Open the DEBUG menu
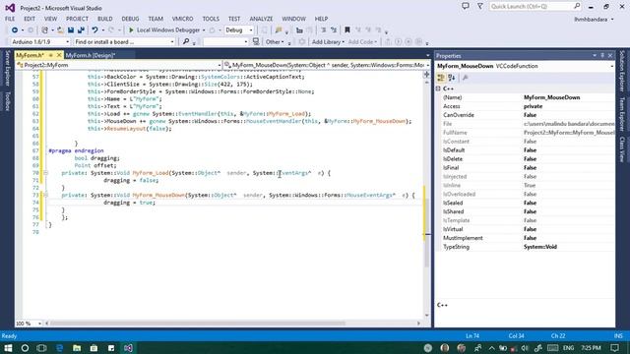 [x=130, y=19]
